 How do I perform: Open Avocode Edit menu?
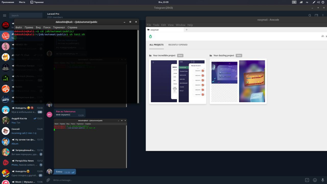163,25
